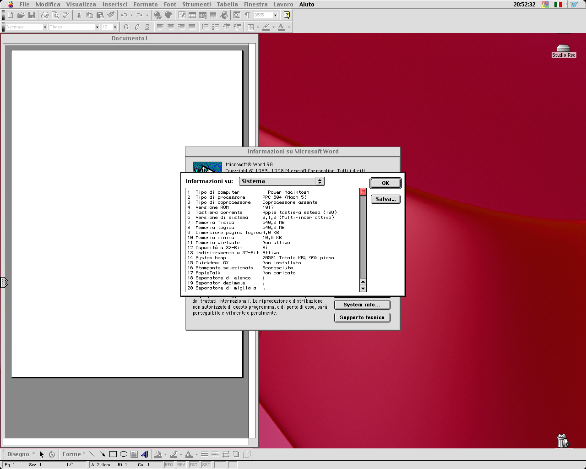Click the Print Preview icon
This screenshot has width=586, height=469.
point(55,15)
